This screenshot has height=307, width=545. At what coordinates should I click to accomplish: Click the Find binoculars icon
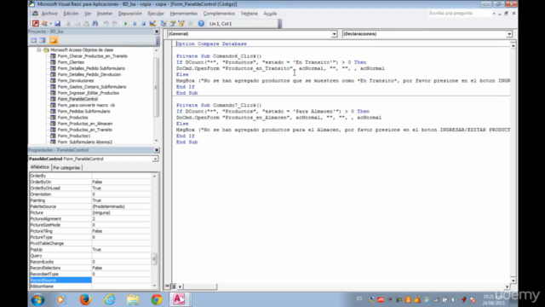point(95,24)
